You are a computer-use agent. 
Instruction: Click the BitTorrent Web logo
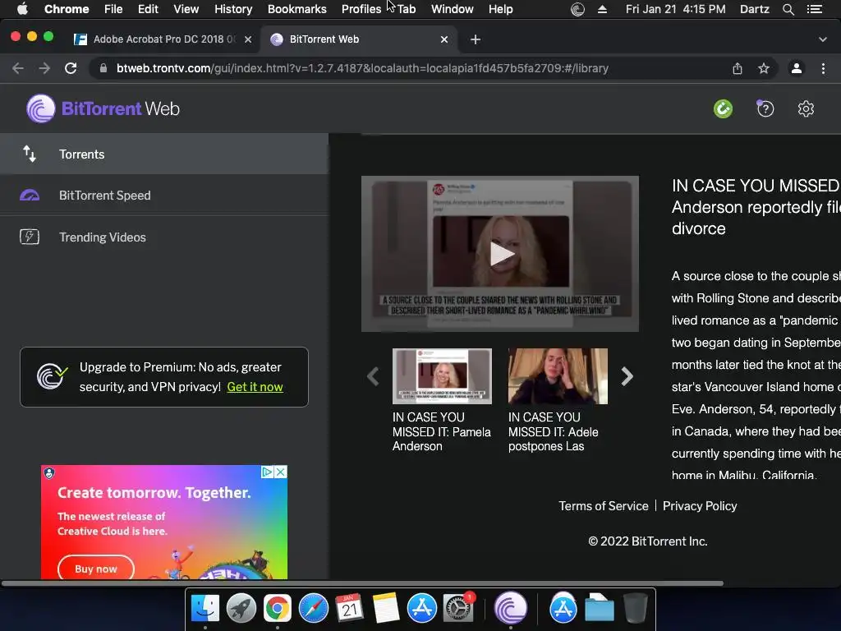(103, 109)
